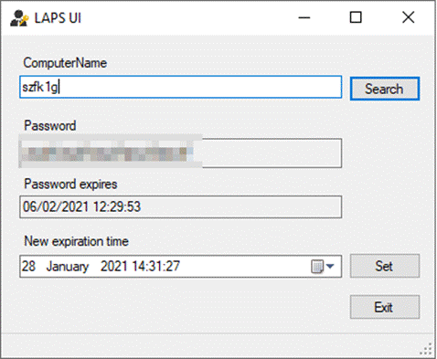Click the LAPS UI app icon

pos(19,18)
